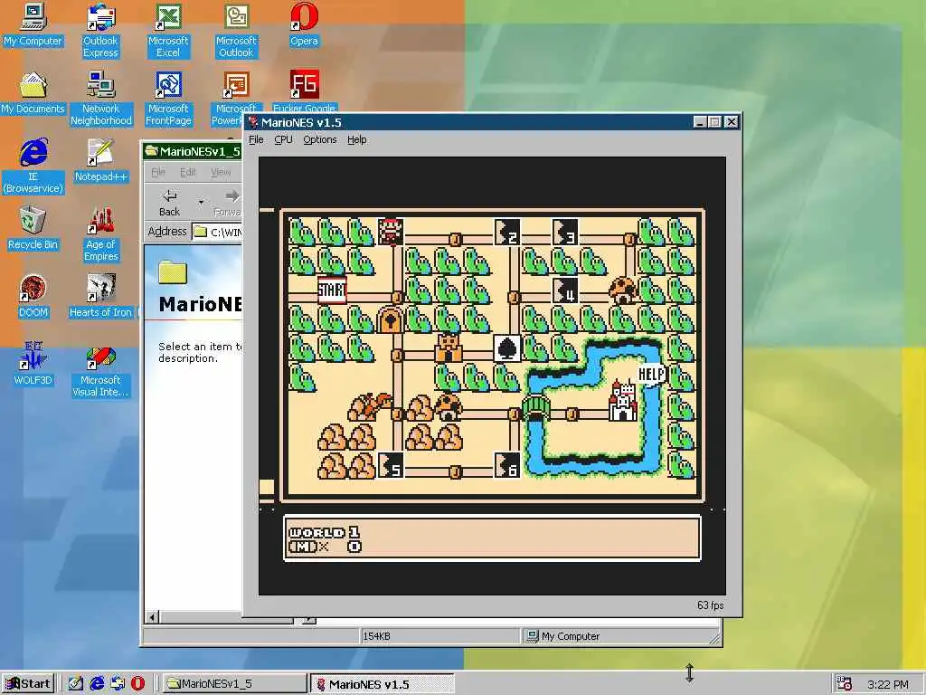The width and height of the screenshot is (926, 695).
Task: Select the Microsoft Outlook desktop shortcut
Action: tap(236, 31)
